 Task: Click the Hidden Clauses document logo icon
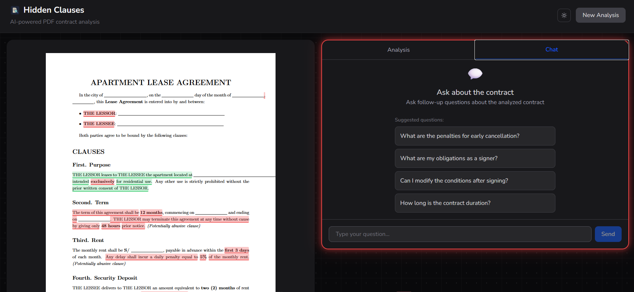15,10
